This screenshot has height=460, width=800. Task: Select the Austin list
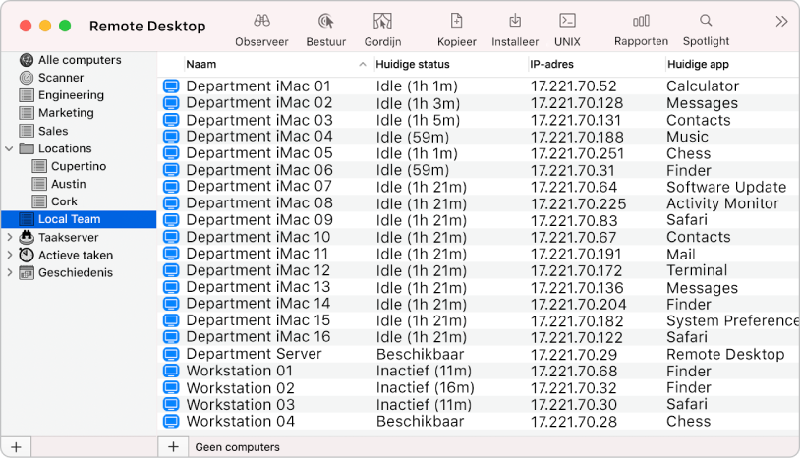(69, 184)
